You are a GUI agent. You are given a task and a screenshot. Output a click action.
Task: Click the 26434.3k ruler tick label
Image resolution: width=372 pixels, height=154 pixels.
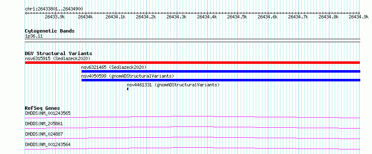tap(176, 17)
